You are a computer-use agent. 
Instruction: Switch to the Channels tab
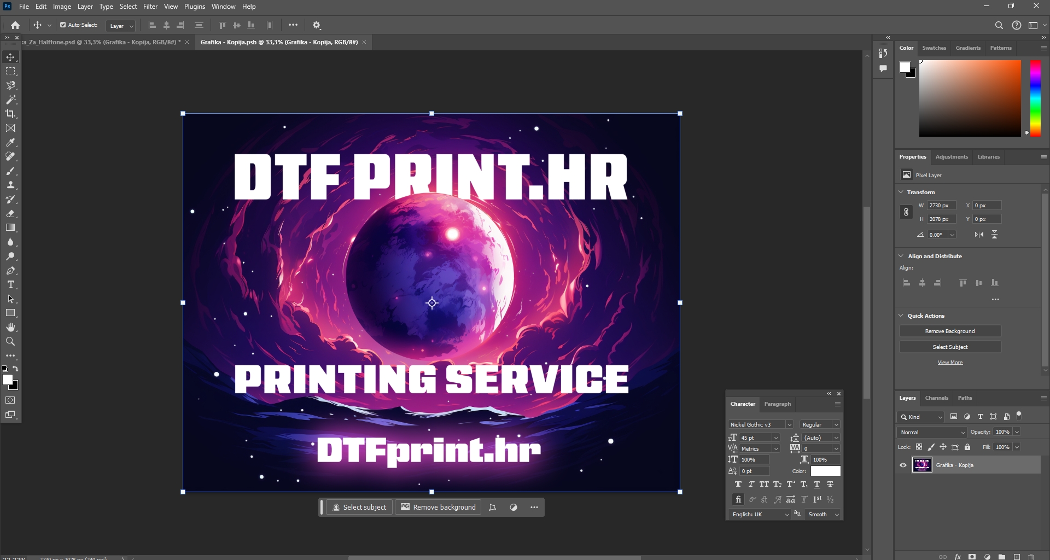tap(937, 398)
